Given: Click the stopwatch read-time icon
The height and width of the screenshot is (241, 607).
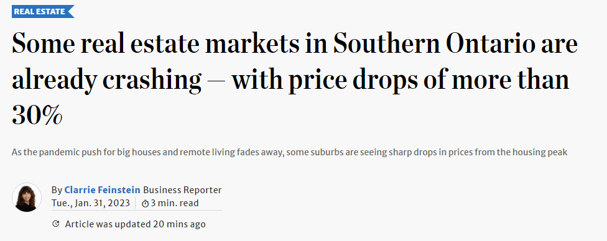Looking at the screenshot, I should (145, 203).
